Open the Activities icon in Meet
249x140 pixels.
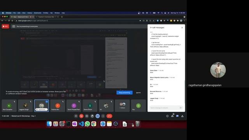[x=182, y=116]
